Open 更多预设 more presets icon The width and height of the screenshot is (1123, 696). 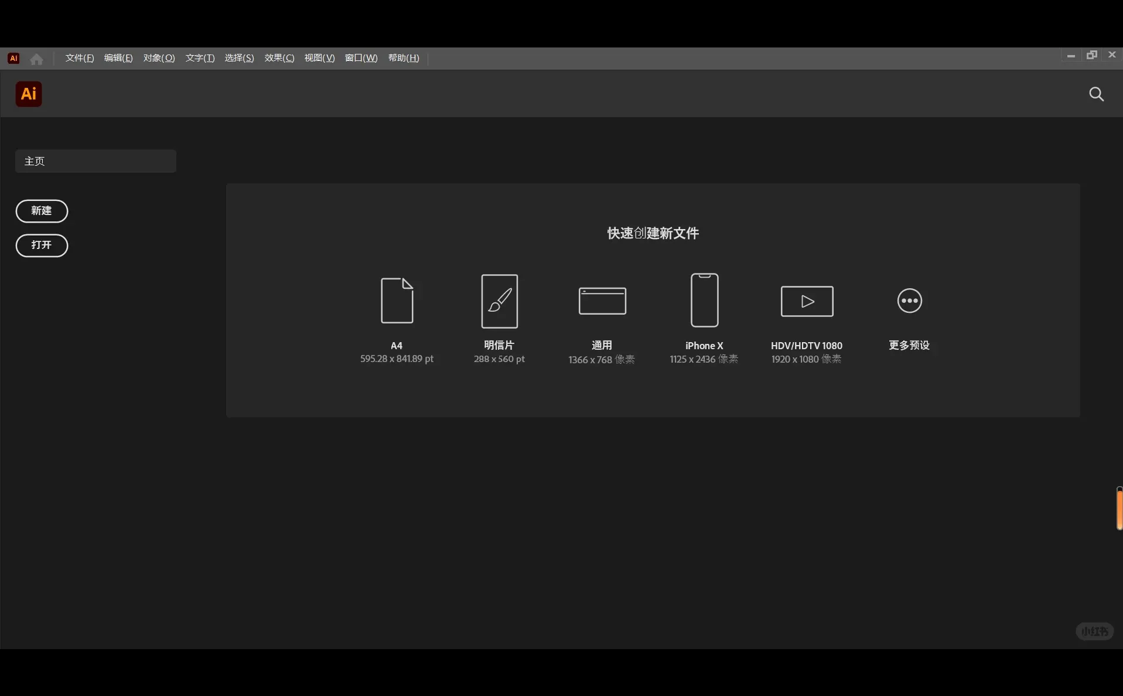click(909, 301)
